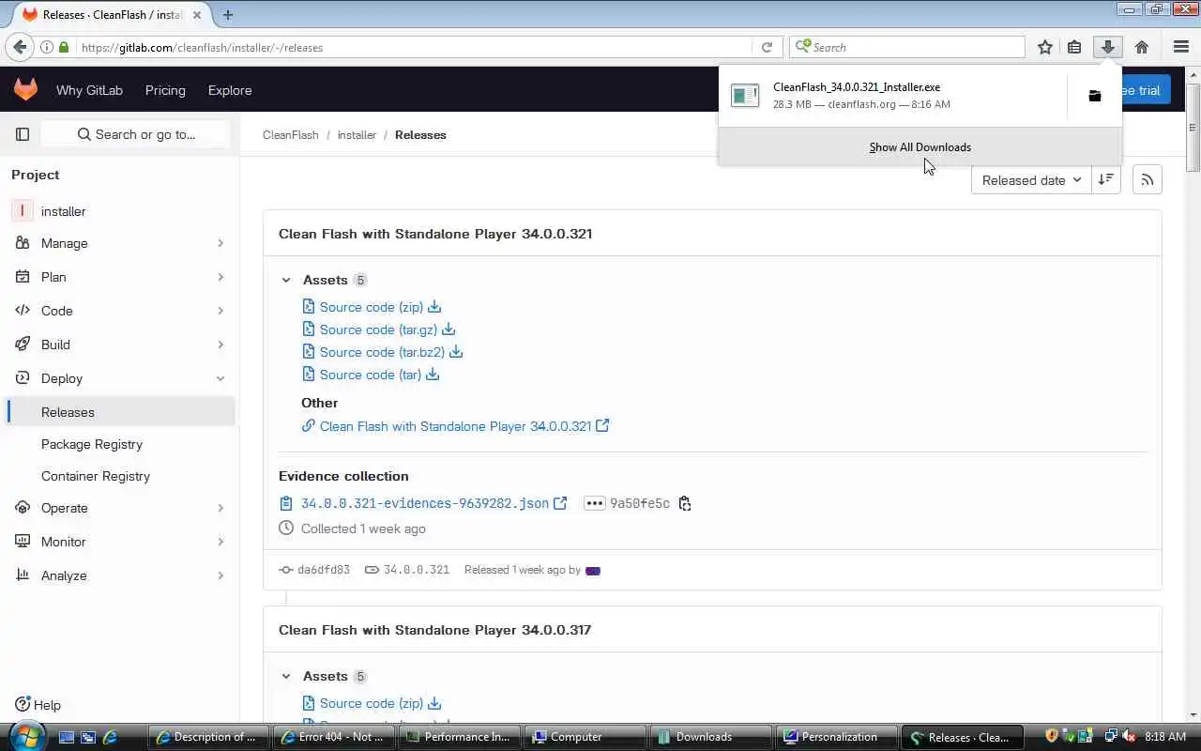Download icon next to Source code (tar.gz)
1201x751 pixels.
point(448,330)
